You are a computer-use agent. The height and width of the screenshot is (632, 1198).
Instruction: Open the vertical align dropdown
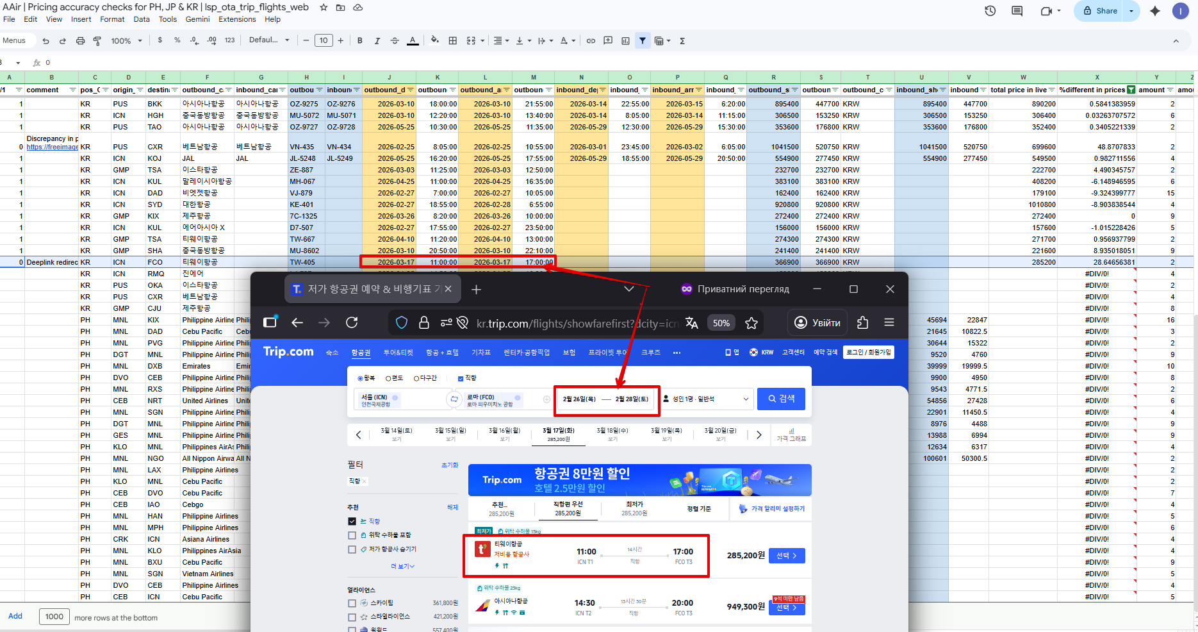[523, 41]
